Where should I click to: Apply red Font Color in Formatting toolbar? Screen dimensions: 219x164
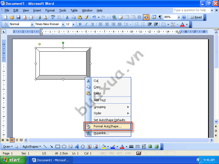coord(182,24)
